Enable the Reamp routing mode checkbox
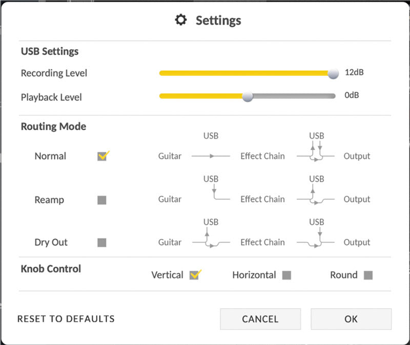The image size is (410, 345). coord(102,200)
